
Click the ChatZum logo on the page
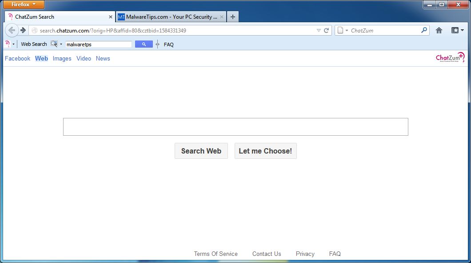point(450,57)
